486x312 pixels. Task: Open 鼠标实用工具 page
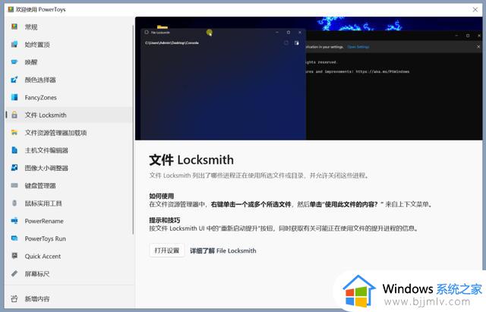click(43, 203)
